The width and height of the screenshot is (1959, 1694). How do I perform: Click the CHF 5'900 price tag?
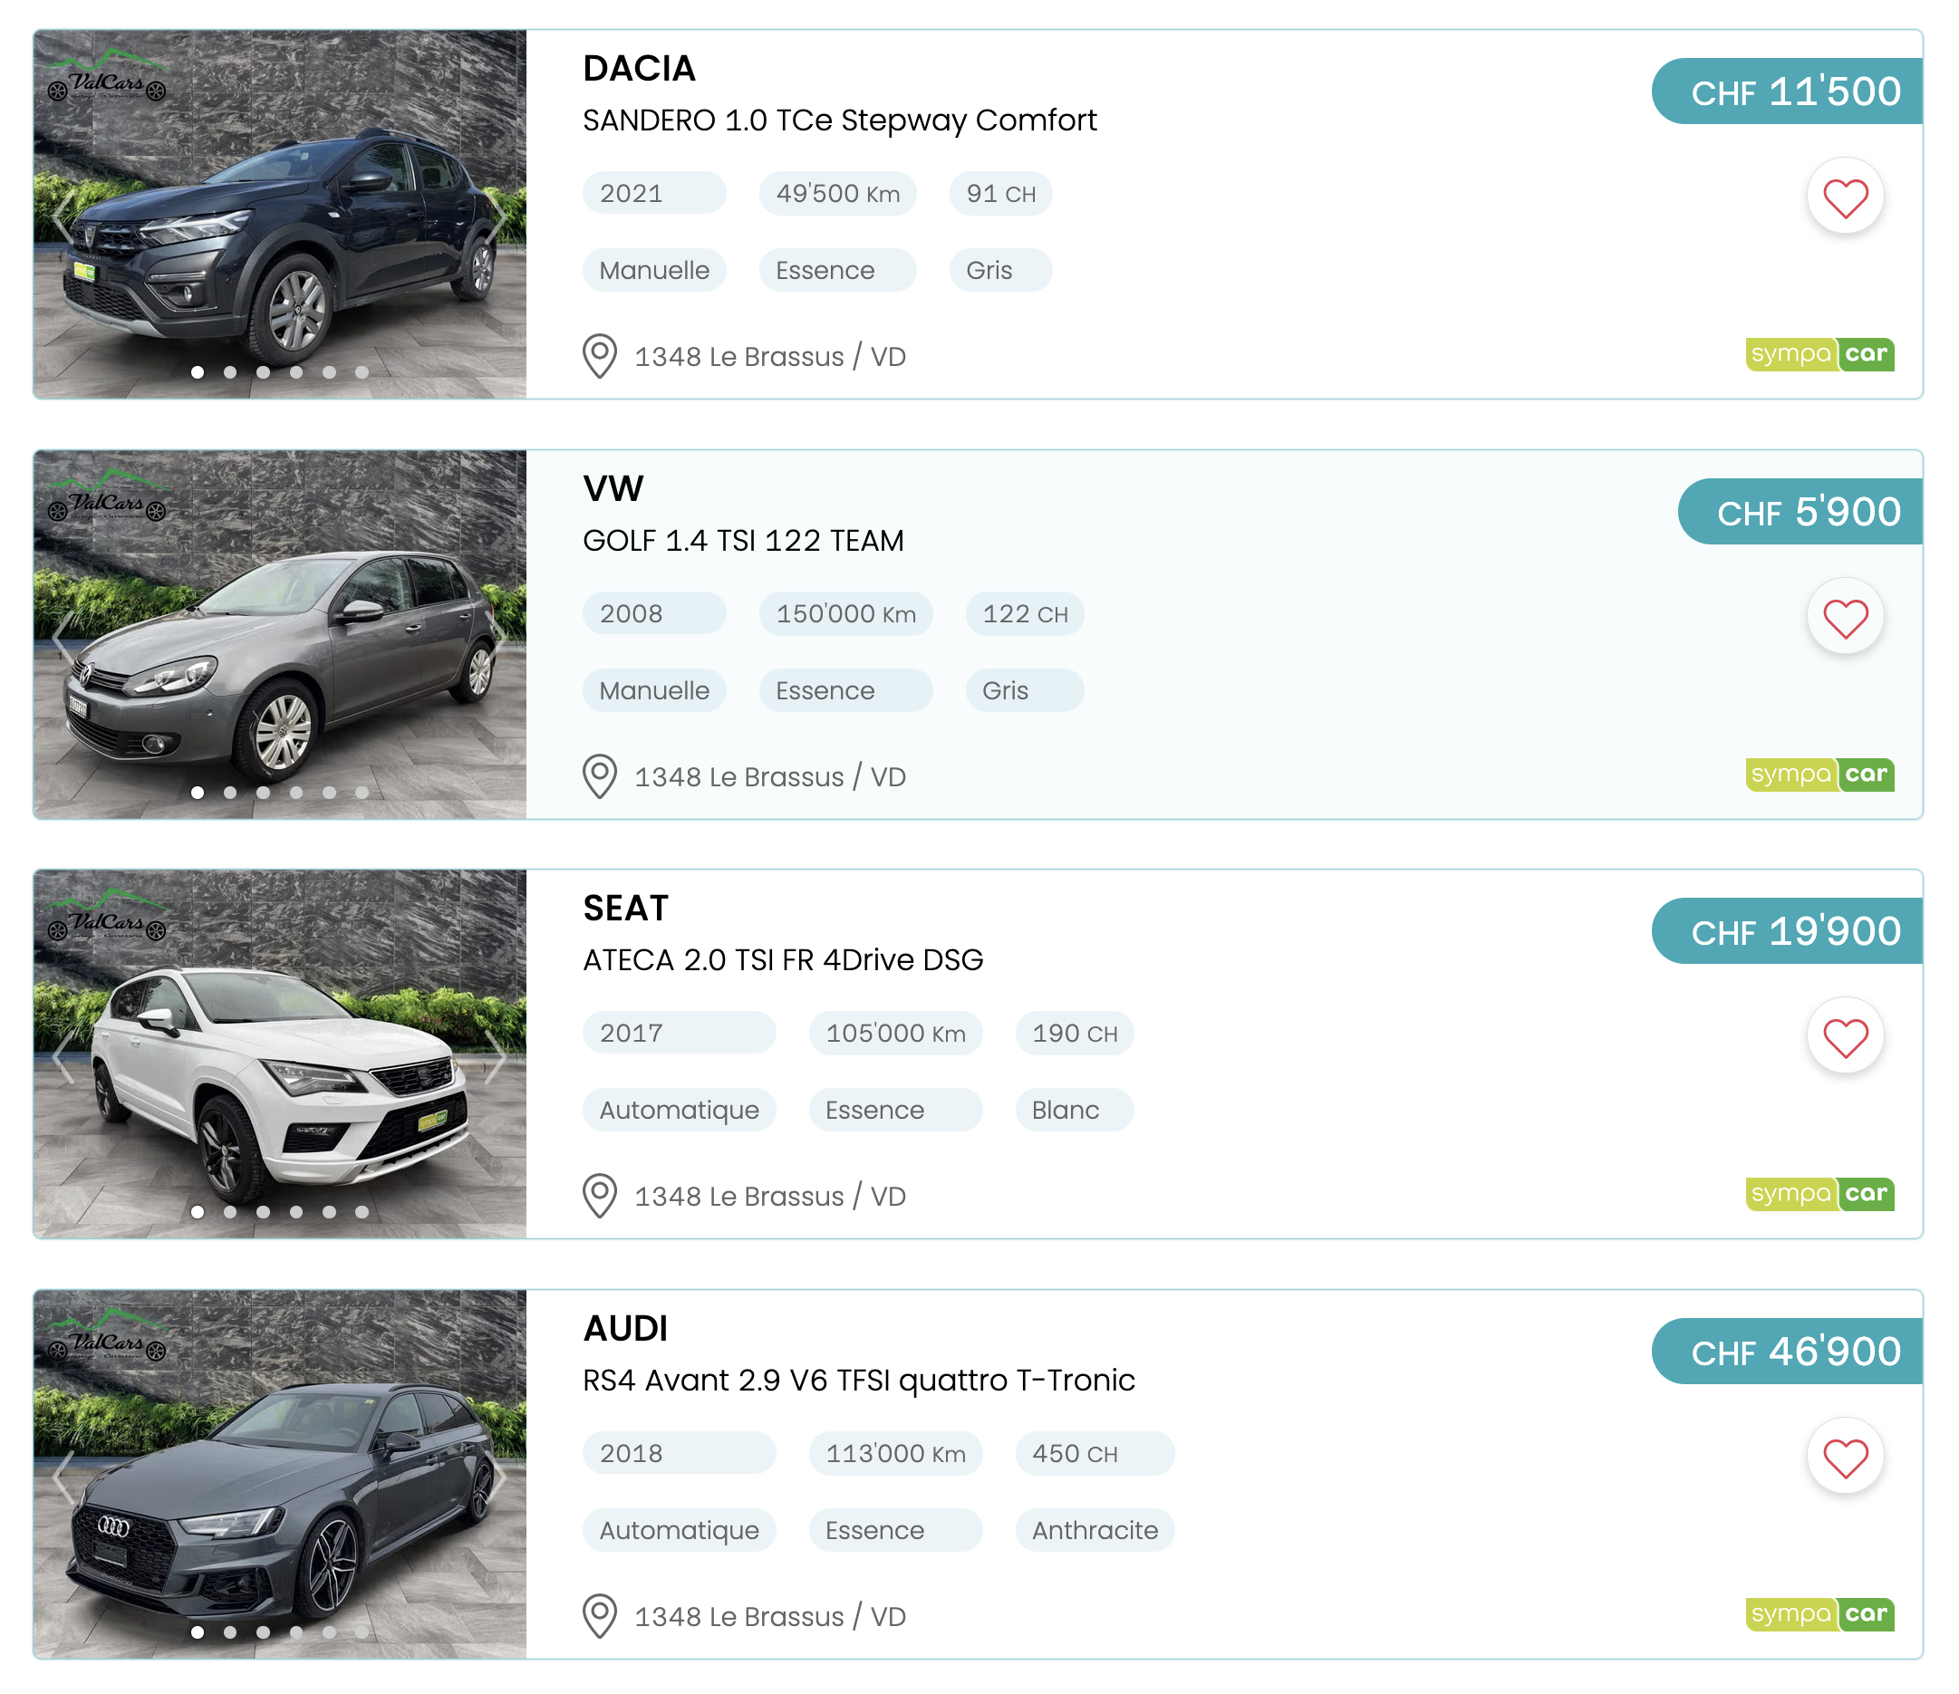coord(1800,512)
